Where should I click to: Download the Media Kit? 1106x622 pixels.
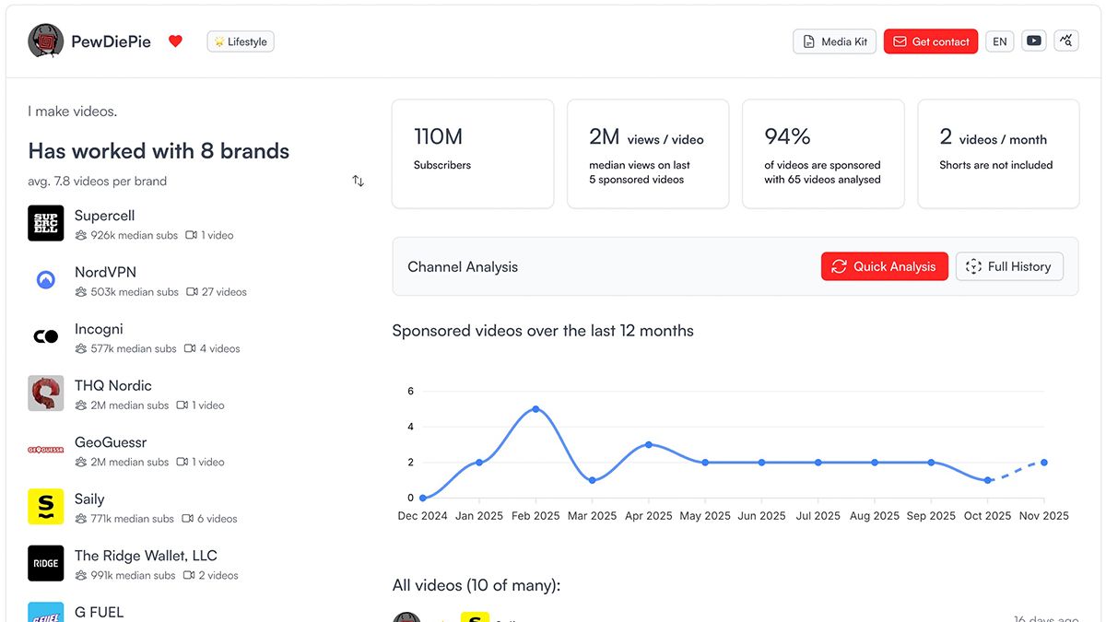coord(834,41)
